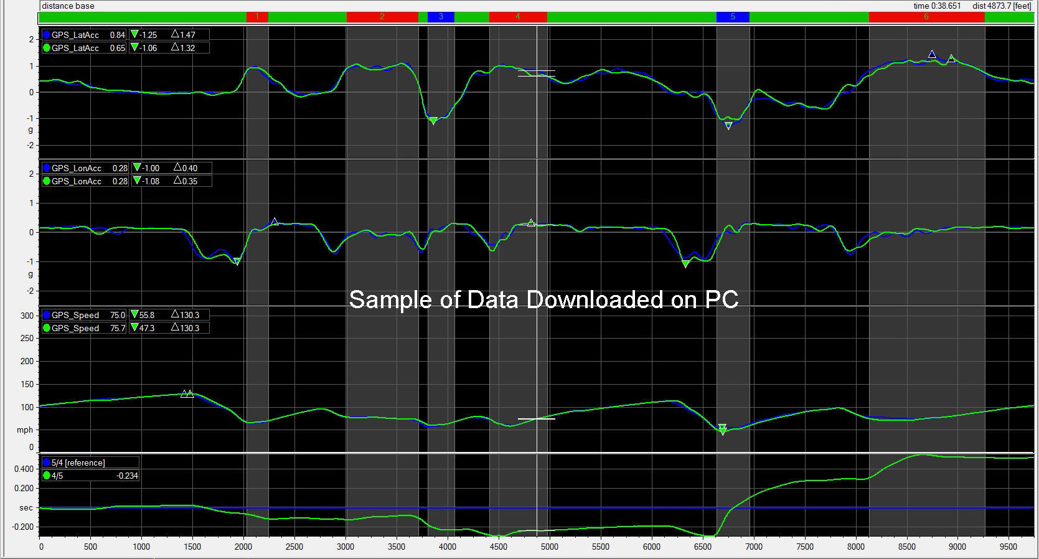Click the green min triangle beside -1.06

click(x=134, y=47)
